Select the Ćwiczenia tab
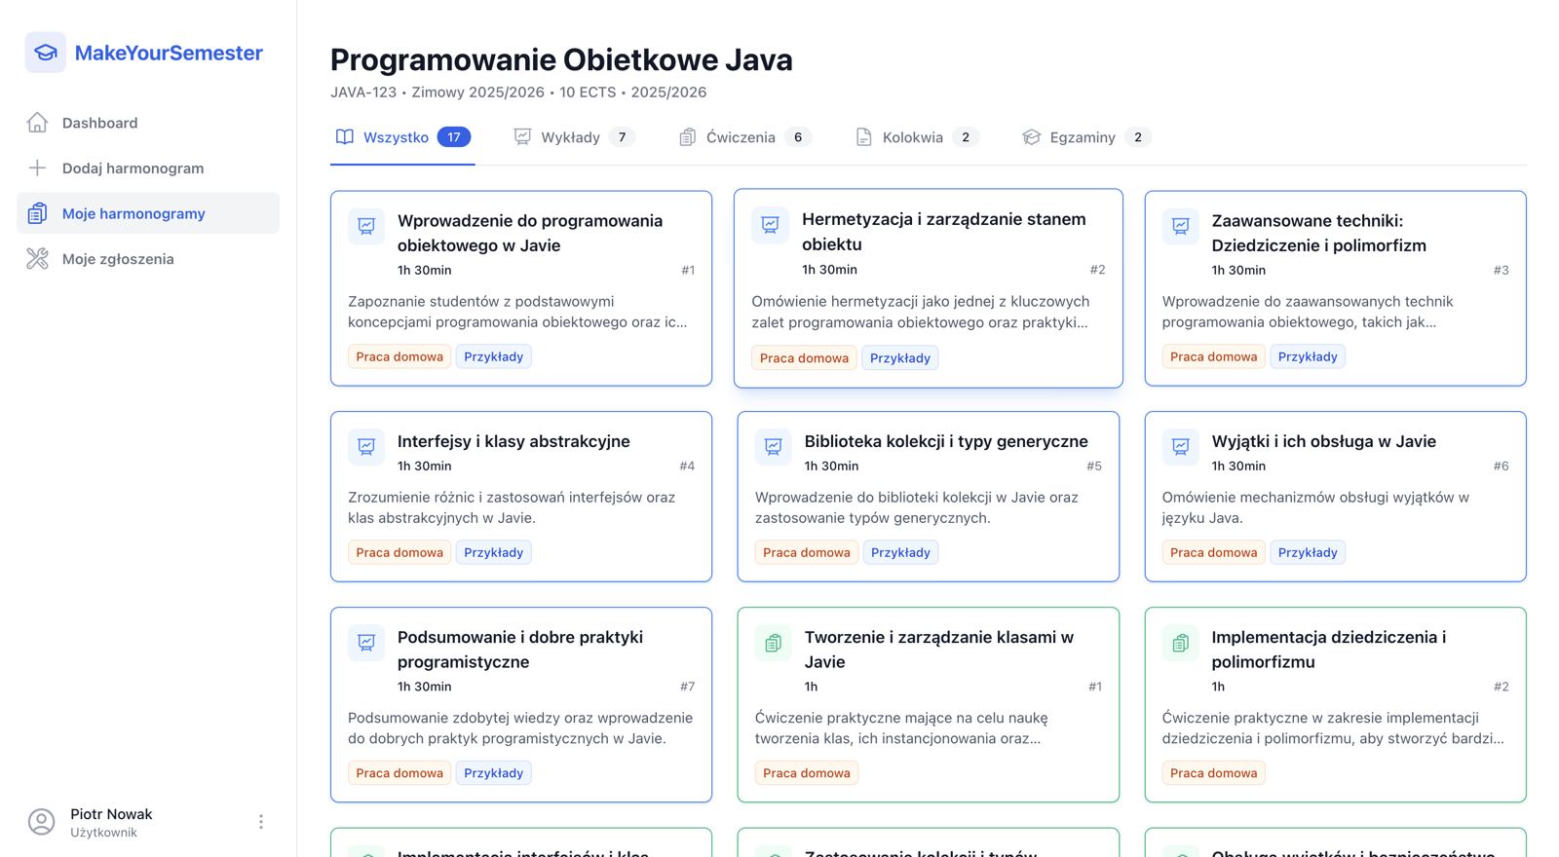The width and height of the screenshot is (1559, 857). pos(744,137)
